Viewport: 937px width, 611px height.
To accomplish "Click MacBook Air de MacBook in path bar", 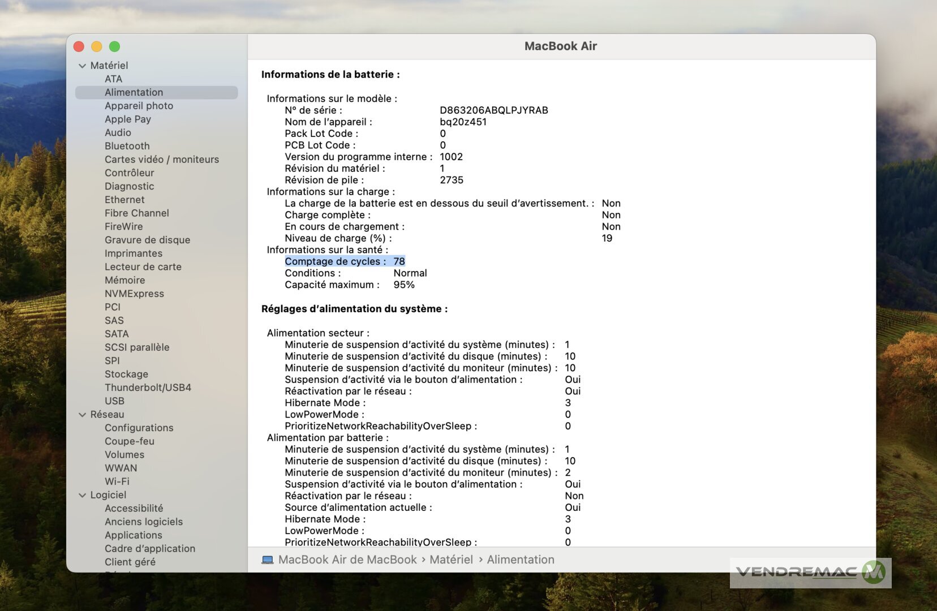I will (x=347, y=560).
